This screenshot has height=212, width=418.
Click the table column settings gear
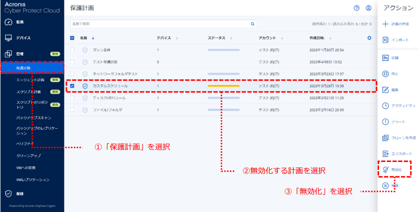(369, 38)
